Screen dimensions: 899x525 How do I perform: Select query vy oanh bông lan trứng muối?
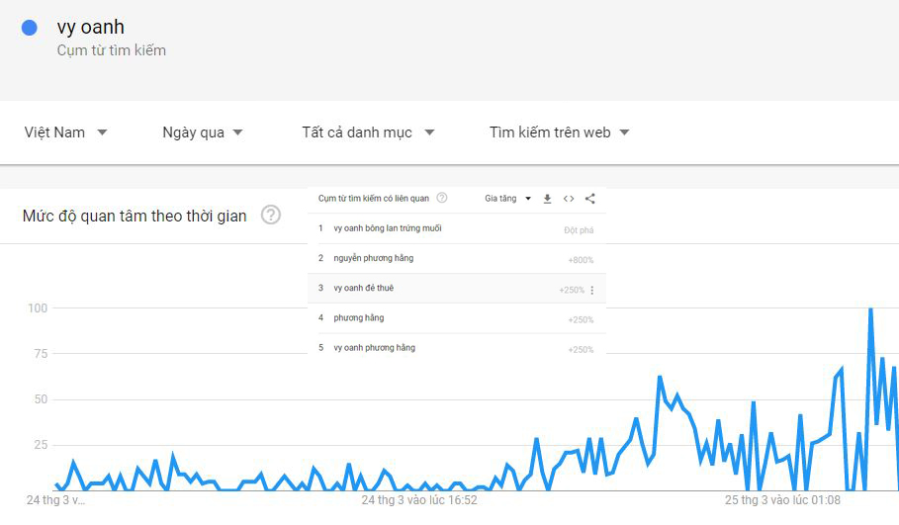tap(388, 228)
